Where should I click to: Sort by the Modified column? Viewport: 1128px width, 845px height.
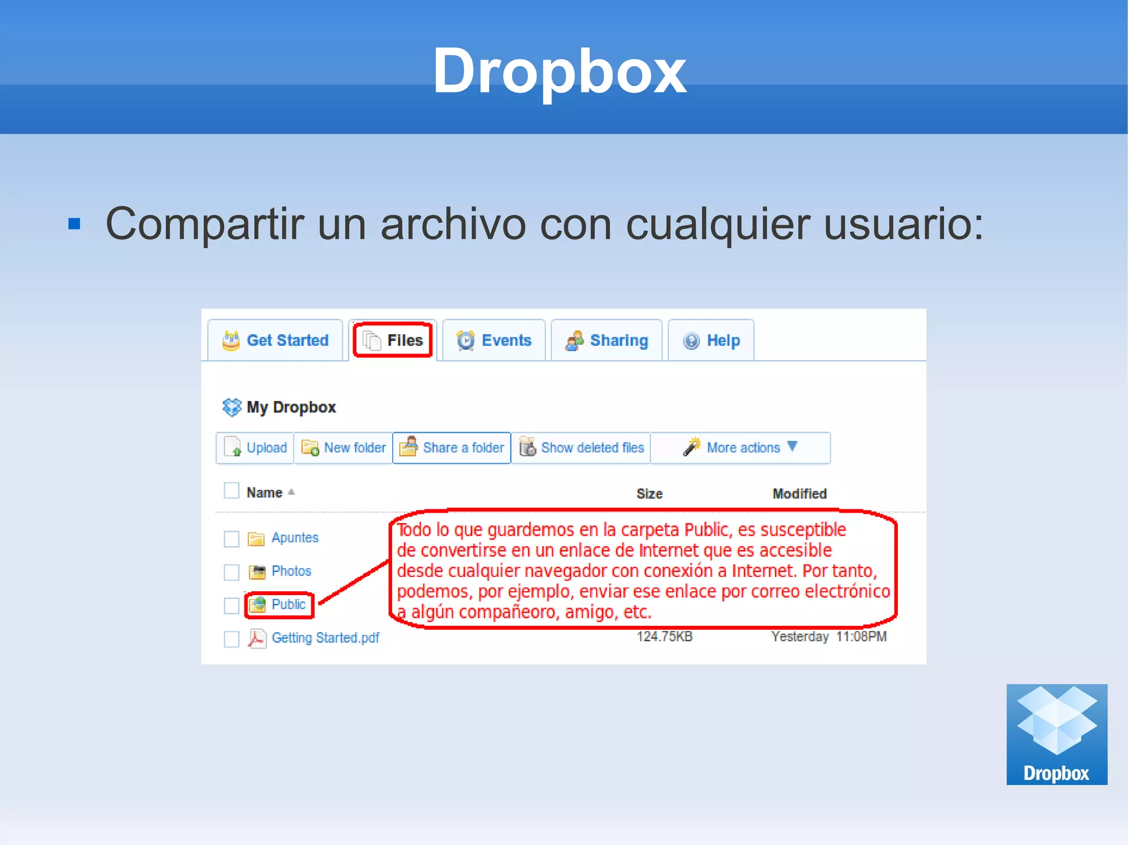[799, 494]
